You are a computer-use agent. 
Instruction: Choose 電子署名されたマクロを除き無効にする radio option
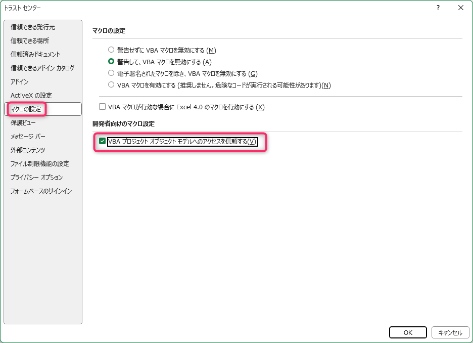111,73
